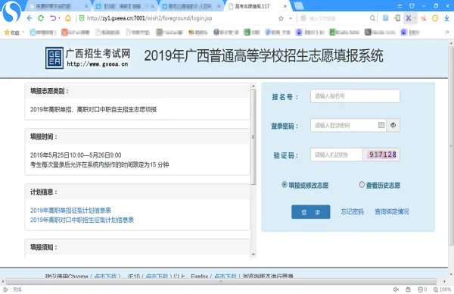
Task: Click the left panel scroll up arrow
Action: click(253, 86)
